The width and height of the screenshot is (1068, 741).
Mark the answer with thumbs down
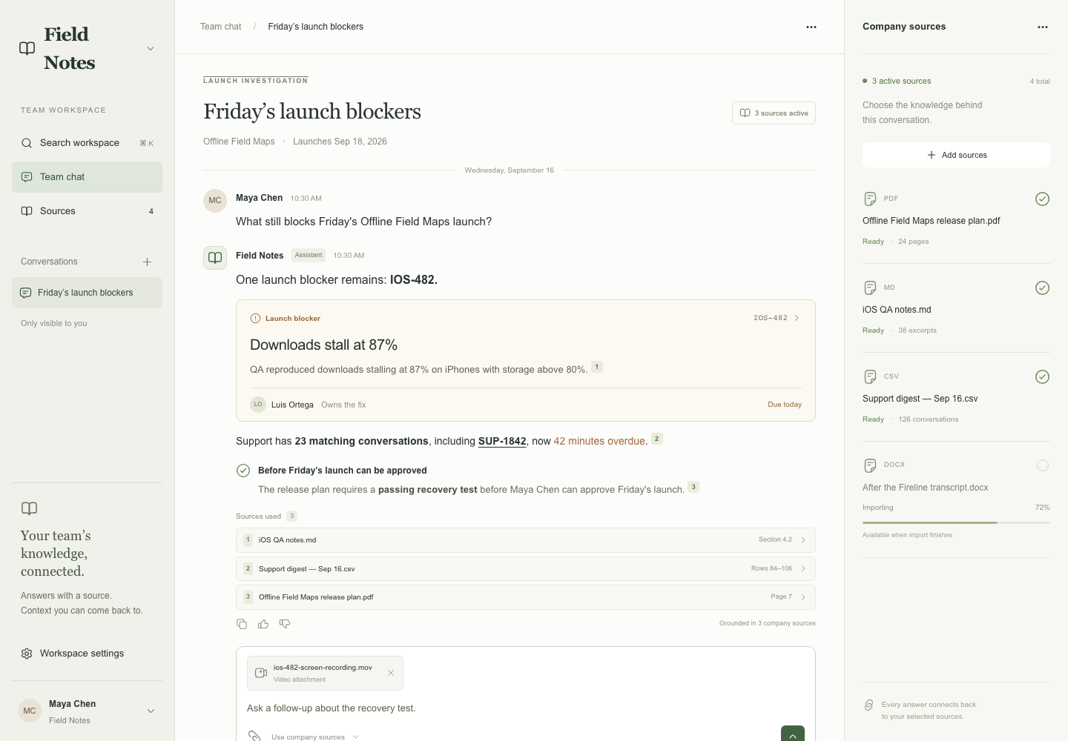click(x=285, y=624)
